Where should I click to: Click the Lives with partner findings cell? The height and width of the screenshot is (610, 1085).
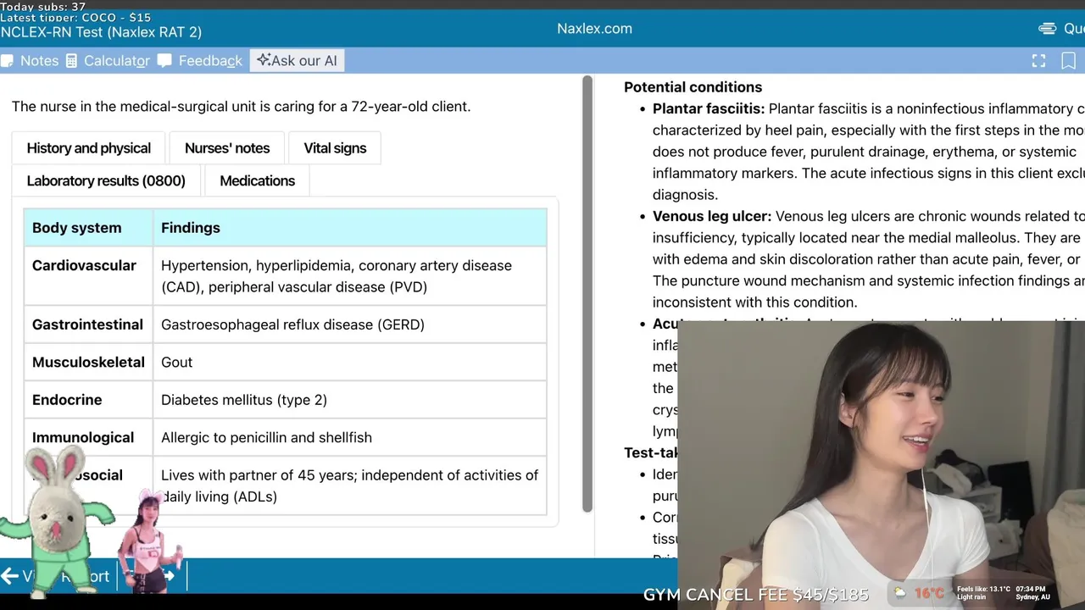349,486
